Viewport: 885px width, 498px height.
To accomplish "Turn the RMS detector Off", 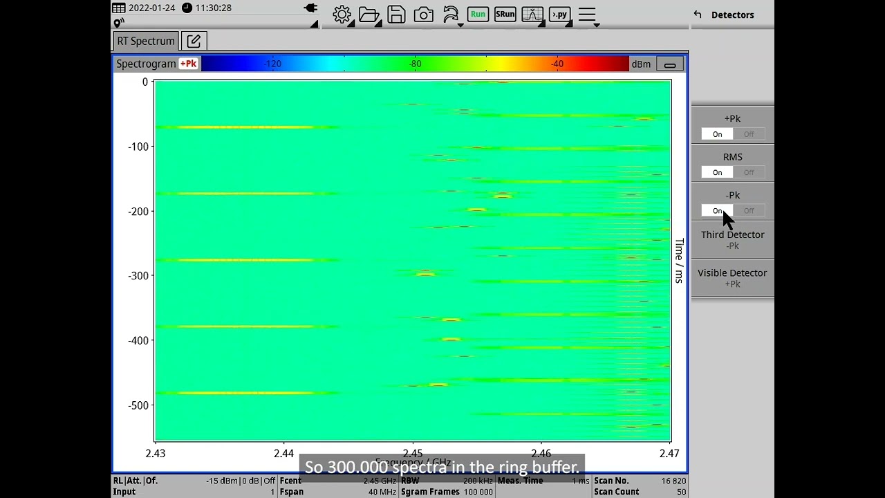I will tap(749, 172).
